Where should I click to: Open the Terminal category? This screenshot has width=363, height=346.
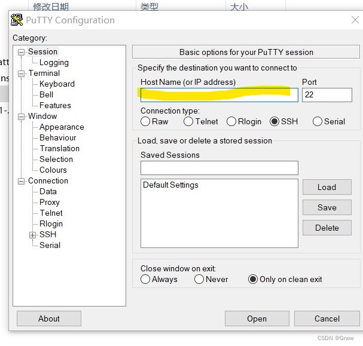point(44,73)
